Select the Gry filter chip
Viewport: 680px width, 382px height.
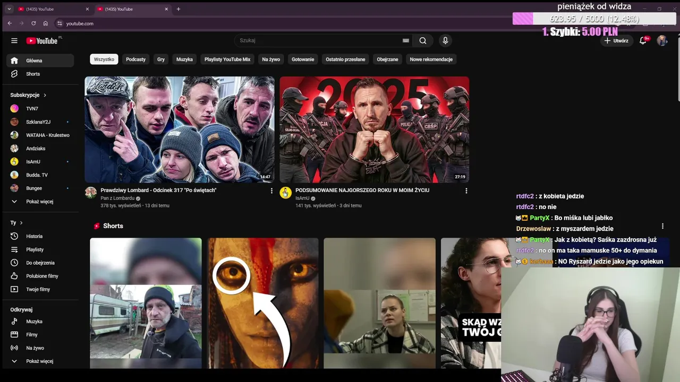pyautogui.click(x=161, y=59)
